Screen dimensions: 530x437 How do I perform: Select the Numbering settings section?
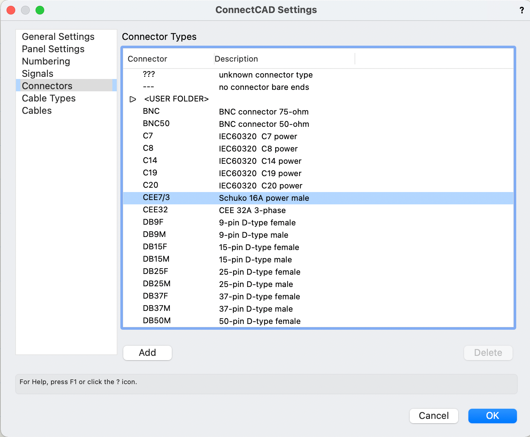click(x=46, y=61)
